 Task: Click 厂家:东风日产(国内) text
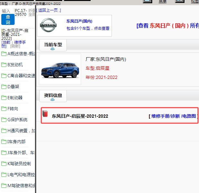tap(106, 59)
